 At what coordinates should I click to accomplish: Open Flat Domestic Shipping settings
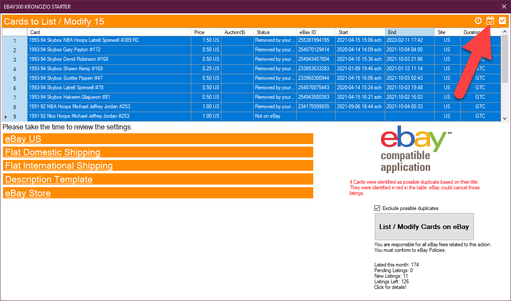(x=53, y=152)
